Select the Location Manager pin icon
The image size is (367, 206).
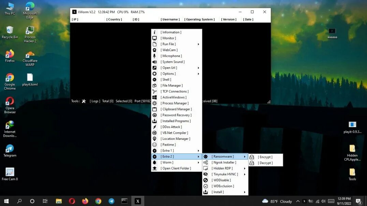(x=155, y=139)
